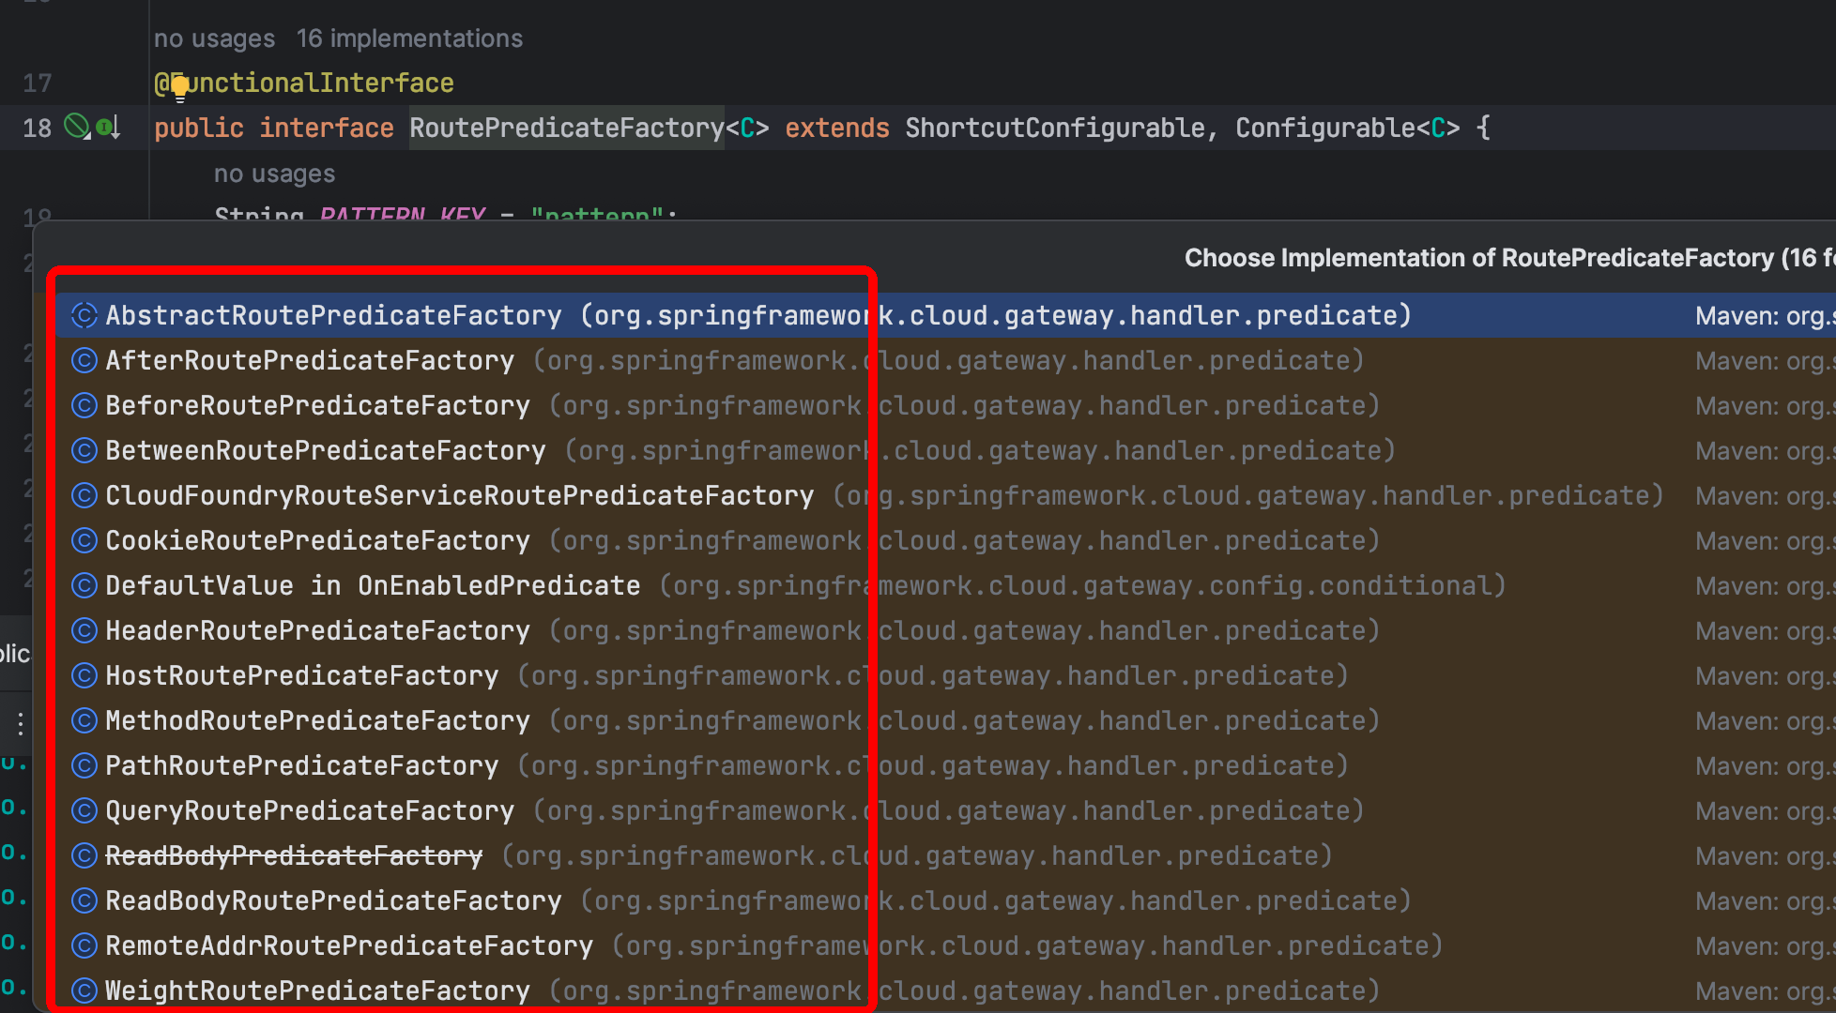Click class icon beside QueryRoutePredicateFactory

(x=84, y=810)
